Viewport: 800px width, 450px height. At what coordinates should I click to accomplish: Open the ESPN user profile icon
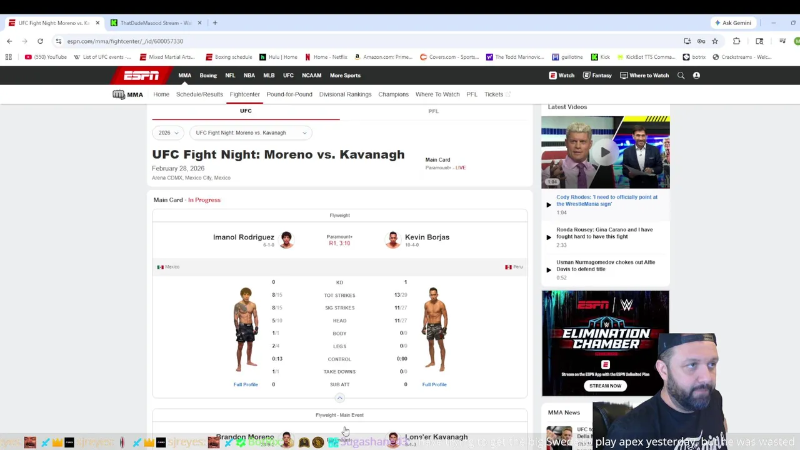click(x=696, y=76)
